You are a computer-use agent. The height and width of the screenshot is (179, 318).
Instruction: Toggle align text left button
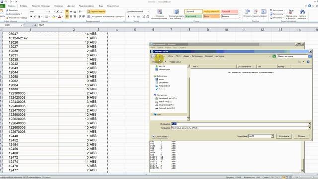[x=67, y=16]
